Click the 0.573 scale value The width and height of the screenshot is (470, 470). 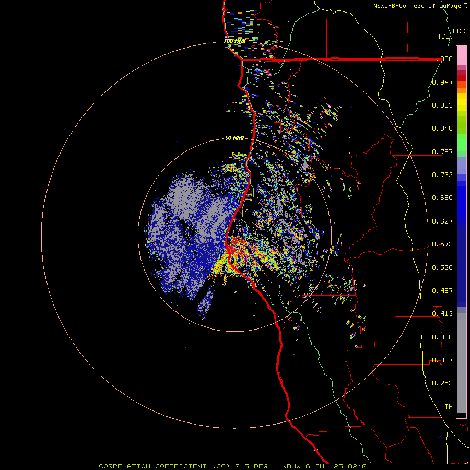click(442, 244)
